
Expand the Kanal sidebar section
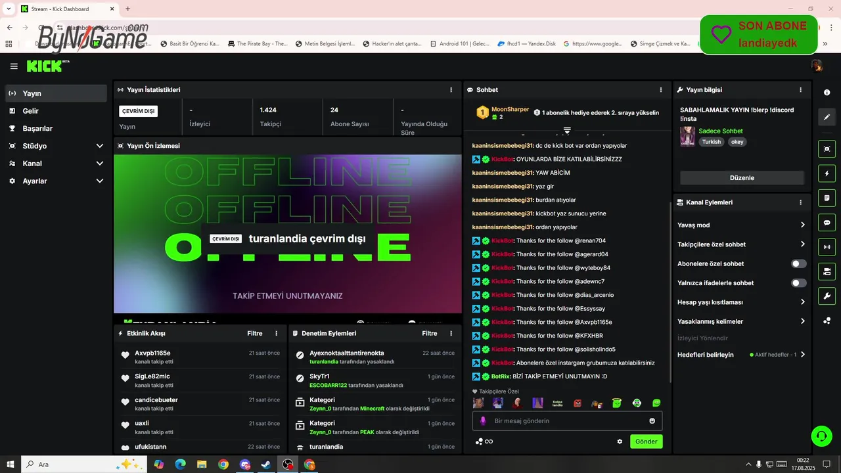[x=100, y=164]
